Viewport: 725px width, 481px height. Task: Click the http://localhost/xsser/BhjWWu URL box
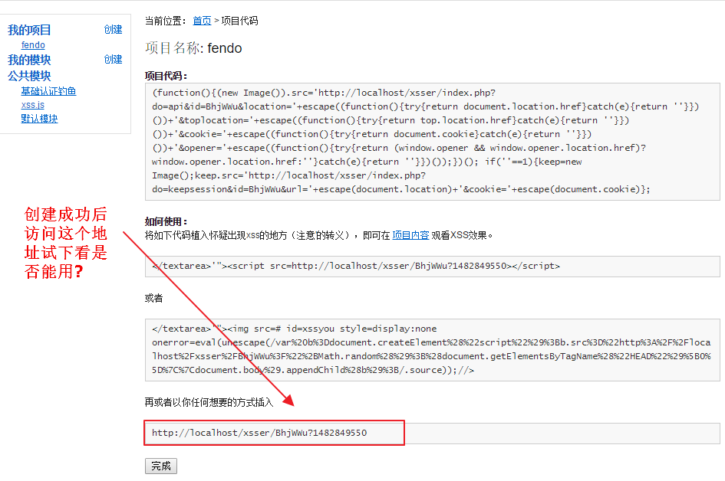coord(433,433)
